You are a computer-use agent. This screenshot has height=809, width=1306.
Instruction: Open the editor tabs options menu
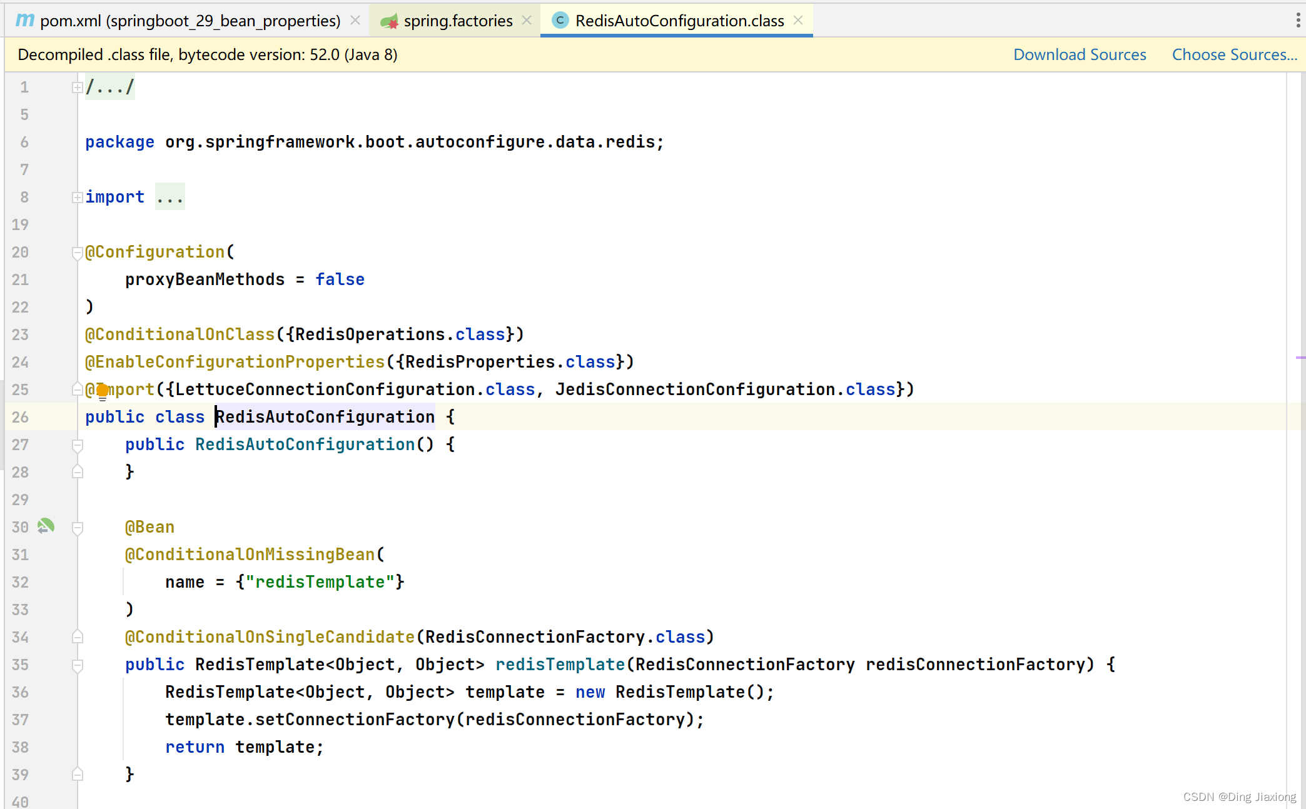(x=1298, y=21)
